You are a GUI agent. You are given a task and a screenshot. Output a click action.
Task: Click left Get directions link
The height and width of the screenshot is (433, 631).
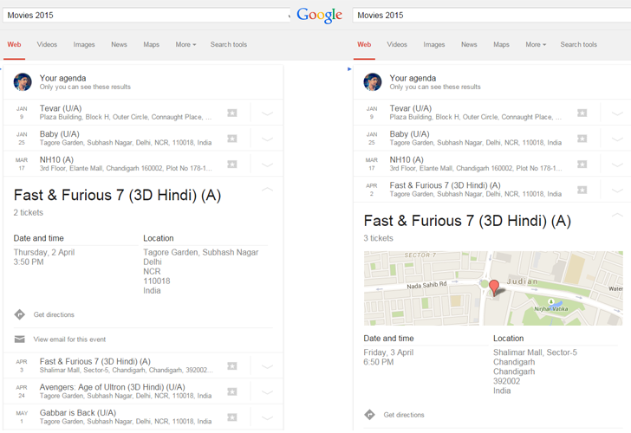point(54,315)
